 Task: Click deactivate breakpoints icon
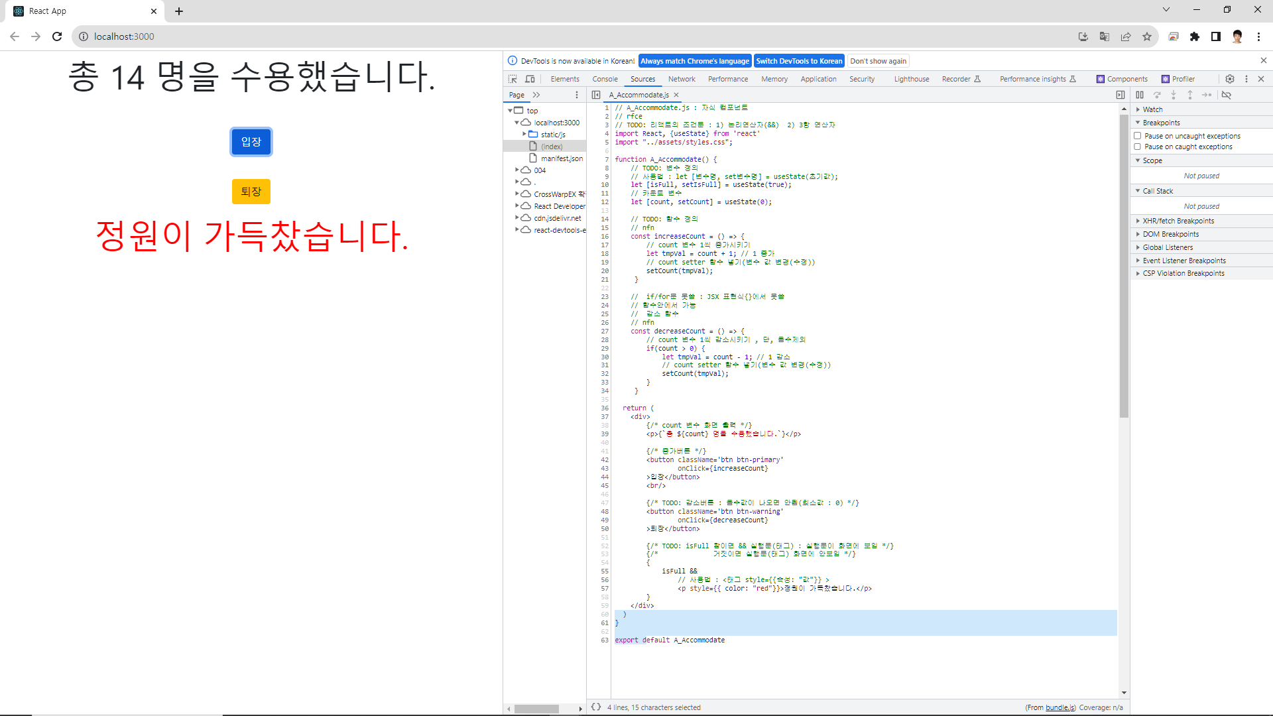coord(1226,95)
